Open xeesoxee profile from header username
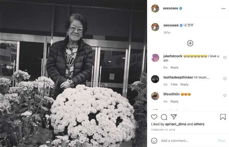 [x=170, y=8]
